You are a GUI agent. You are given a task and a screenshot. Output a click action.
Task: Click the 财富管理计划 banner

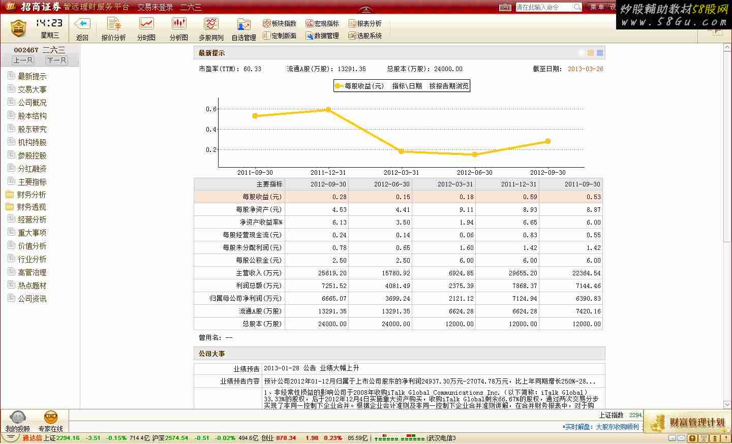(688, 422)
